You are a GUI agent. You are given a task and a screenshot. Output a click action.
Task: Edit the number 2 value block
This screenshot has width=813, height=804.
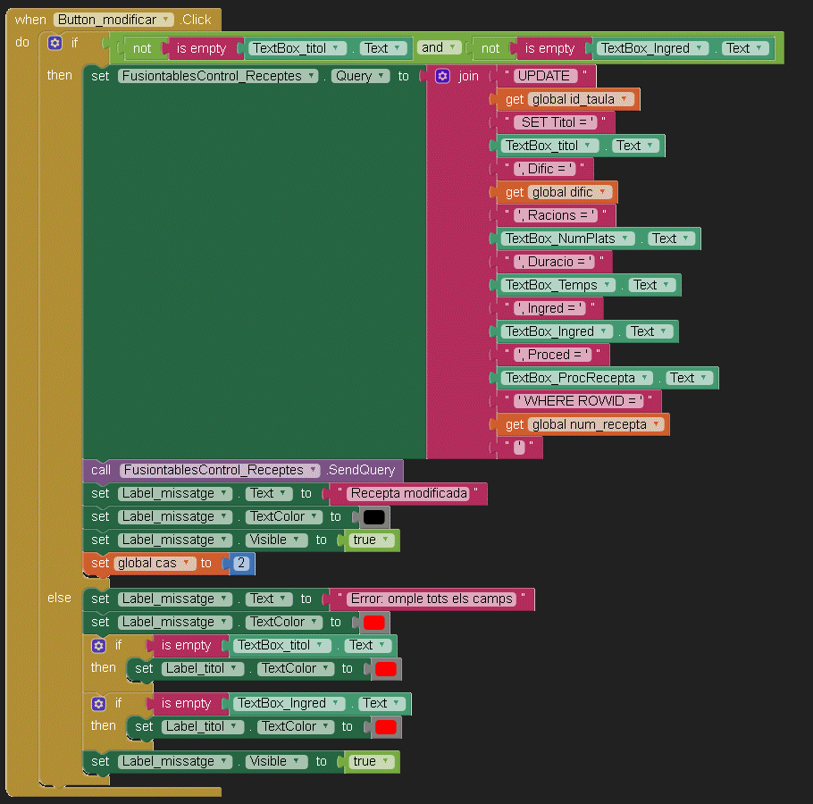pyautogui.click(x=241, y=564)
